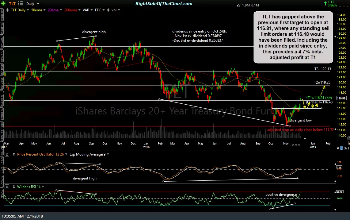Image resolution: width=350 pixels, height=220 pixels.
Task: Select the ATR sidebar tab
Action: (x=2, y=125)
